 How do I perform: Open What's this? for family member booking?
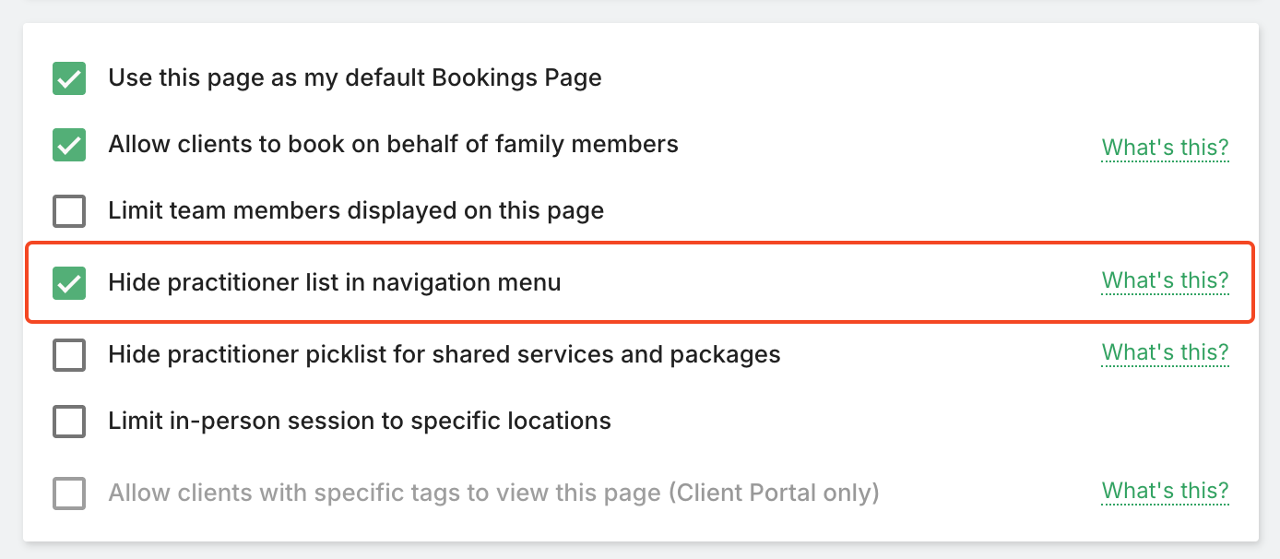click(1165, 148)
